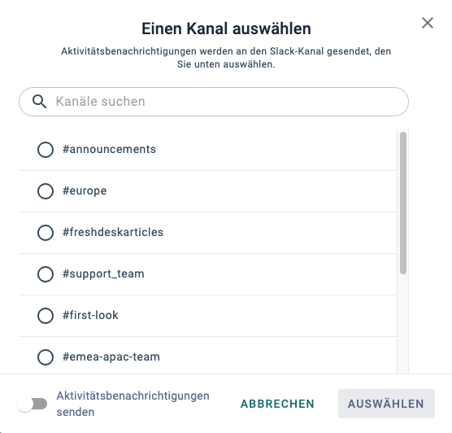Click the #freshdeskarticles channel label
452x433 pixels.
coord(113,232)
